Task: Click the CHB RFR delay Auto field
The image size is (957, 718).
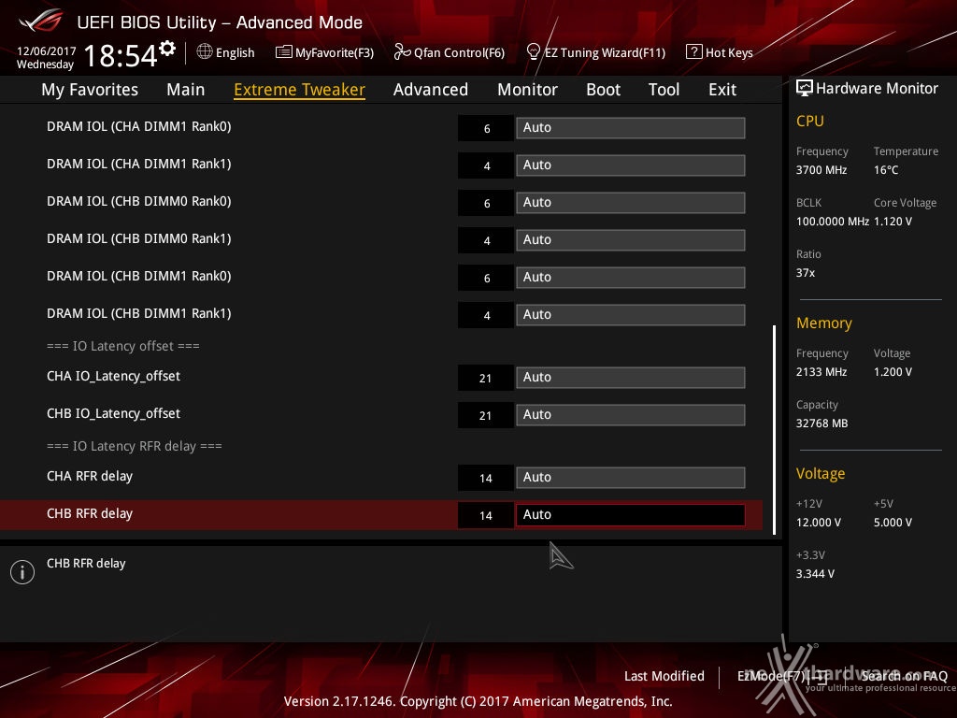Action: click(631, 515)
